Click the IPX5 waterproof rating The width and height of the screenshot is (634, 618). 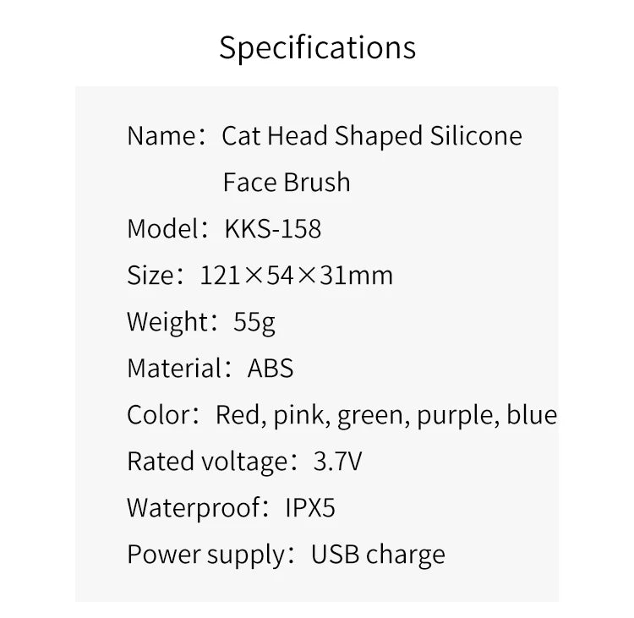coord(310,508)
